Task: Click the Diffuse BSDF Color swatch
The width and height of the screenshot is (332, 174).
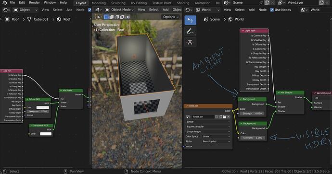Action: click(x=42, y=107)
